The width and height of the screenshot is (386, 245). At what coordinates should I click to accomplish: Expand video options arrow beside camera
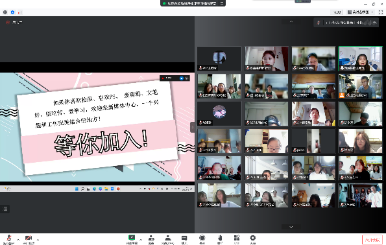tap(38, 240)
